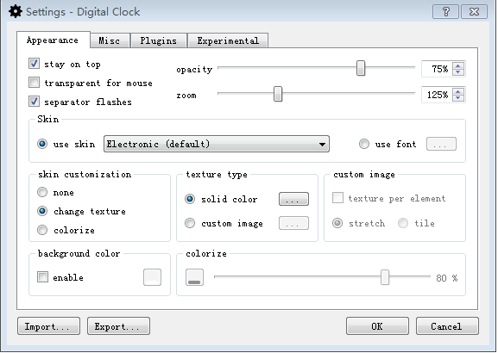Viewport: 498px width, 353px height.
Task: Click the colorize color swatch button
Action: click(195, 277)
